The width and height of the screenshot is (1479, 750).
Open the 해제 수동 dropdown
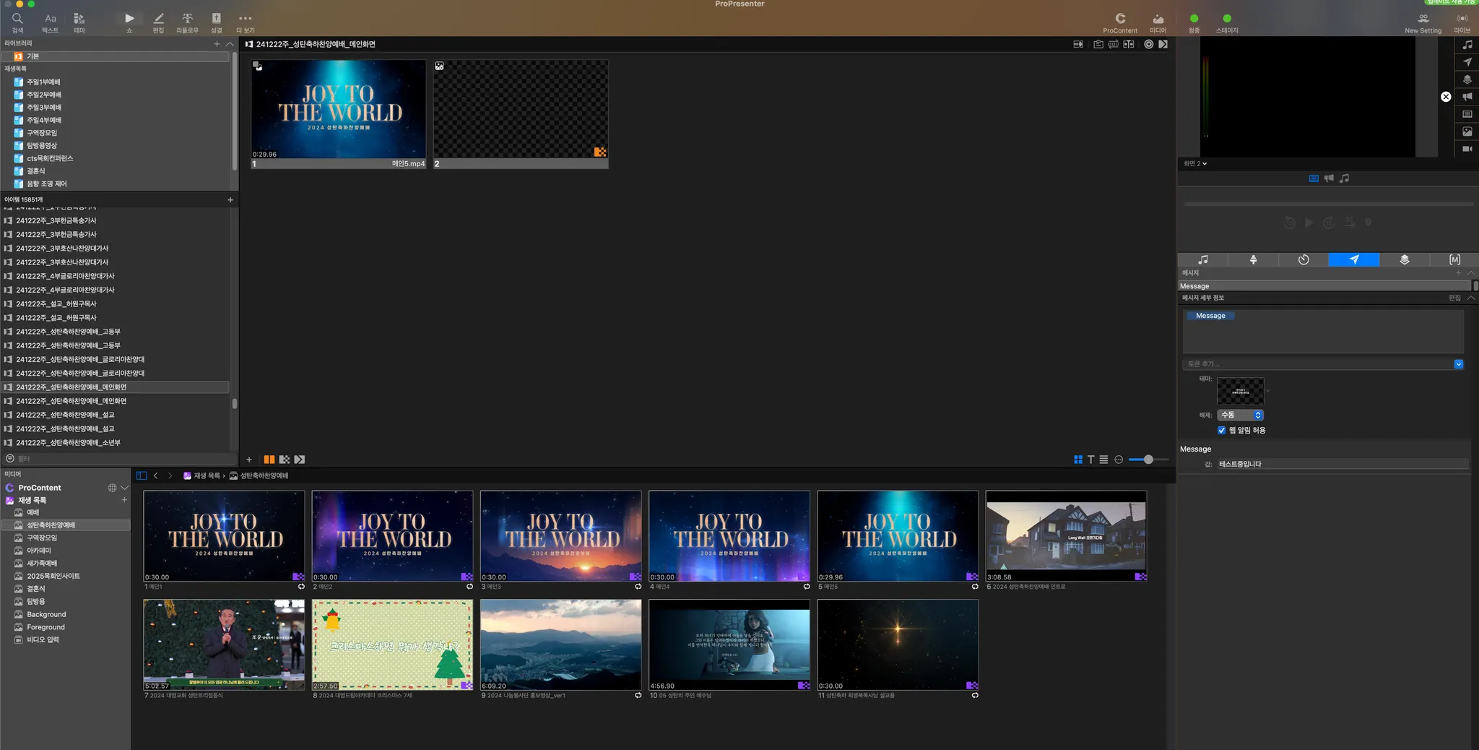[1240, 415]
